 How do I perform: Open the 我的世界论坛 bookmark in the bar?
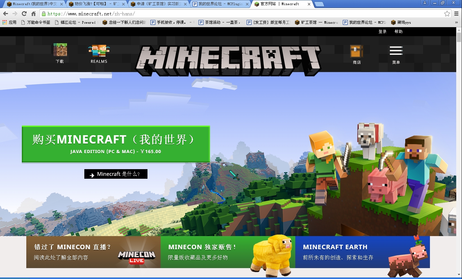tap(364, 22)
